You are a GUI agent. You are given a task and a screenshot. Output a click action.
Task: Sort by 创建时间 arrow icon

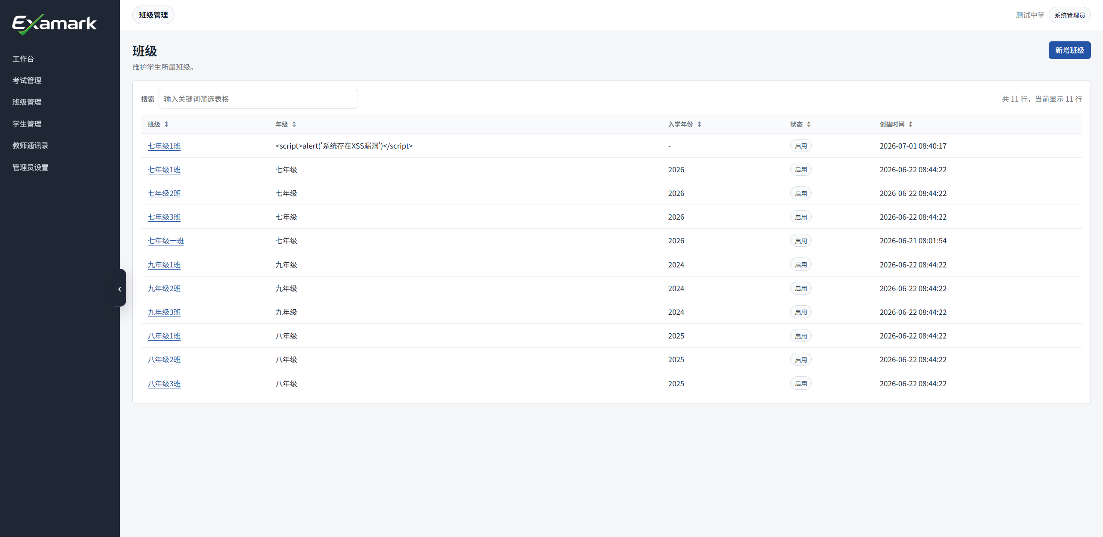pos(911,124)
